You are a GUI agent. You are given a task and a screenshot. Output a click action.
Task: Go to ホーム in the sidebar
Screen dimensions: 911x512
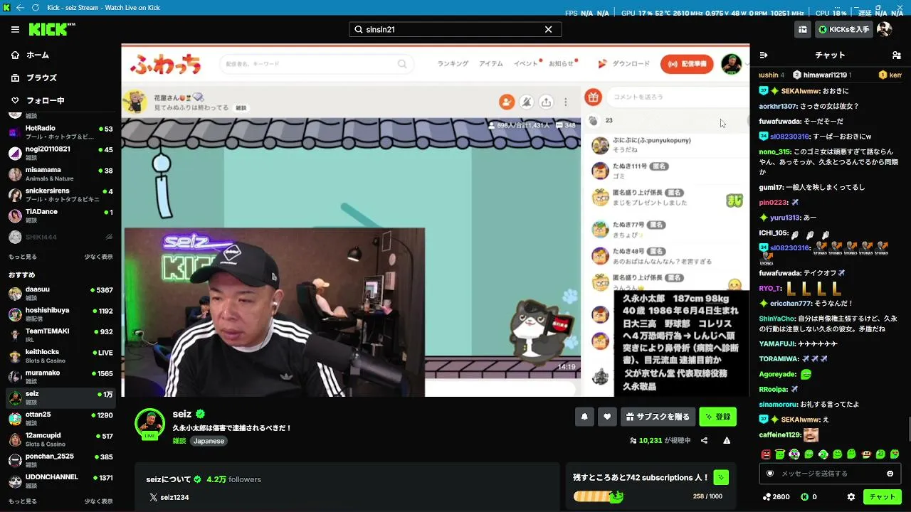pyautogui.click(x=37, y=55)
